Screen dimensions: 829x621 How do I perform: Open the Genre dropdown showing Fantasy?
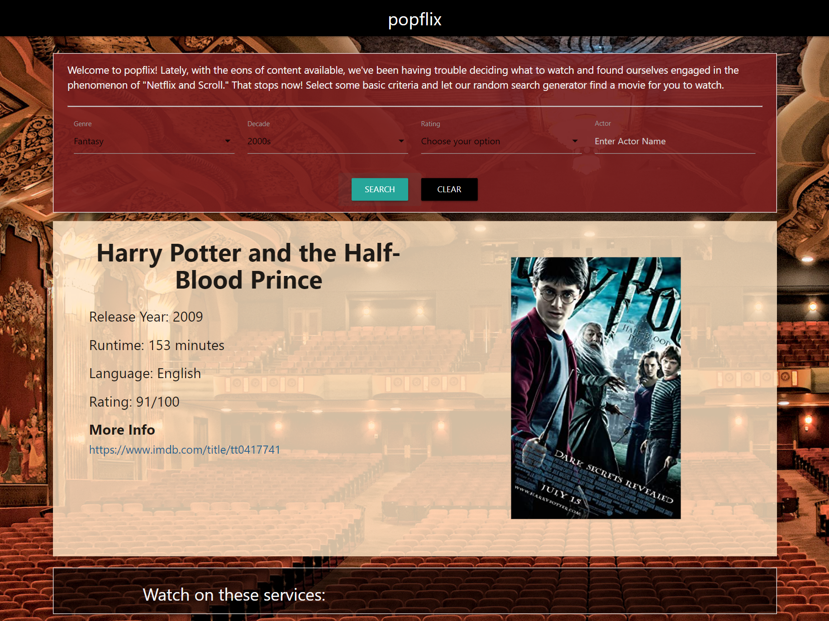click(x=154, y=142)
